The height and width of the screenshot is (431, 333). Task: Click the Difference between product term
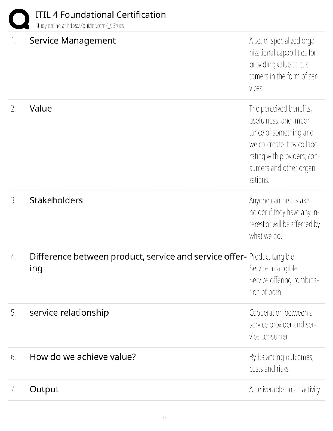pos(138,257)
